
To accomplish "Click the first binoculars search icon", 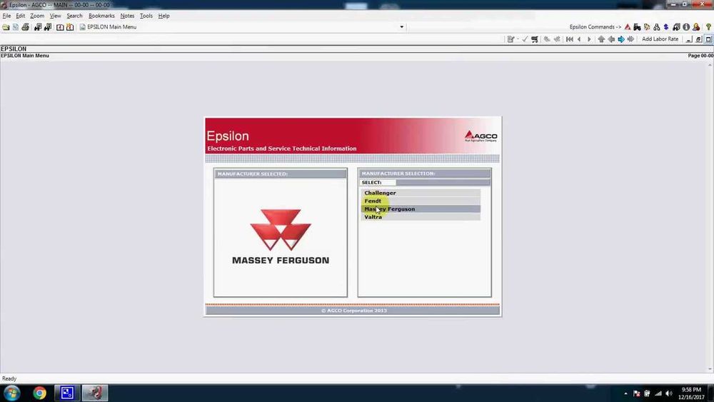I will (38, 27).
